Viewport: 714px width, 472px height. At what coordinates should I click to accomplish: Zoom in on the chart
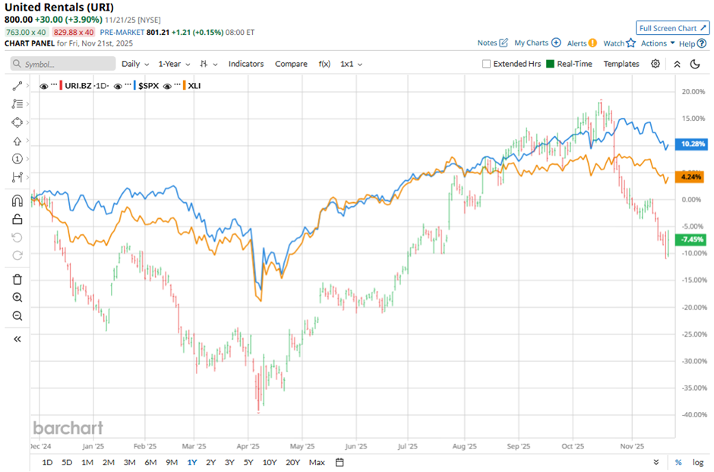17,297
